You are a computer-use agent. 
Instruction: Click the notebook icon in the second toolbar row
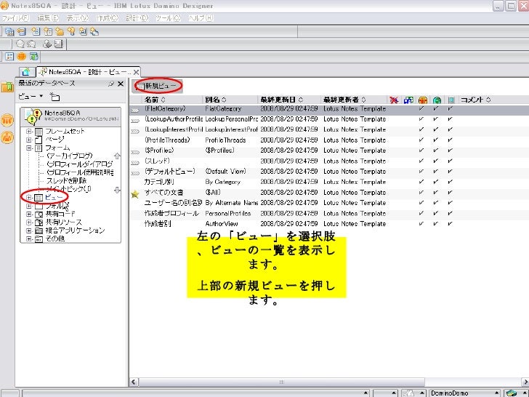(59, 44)
